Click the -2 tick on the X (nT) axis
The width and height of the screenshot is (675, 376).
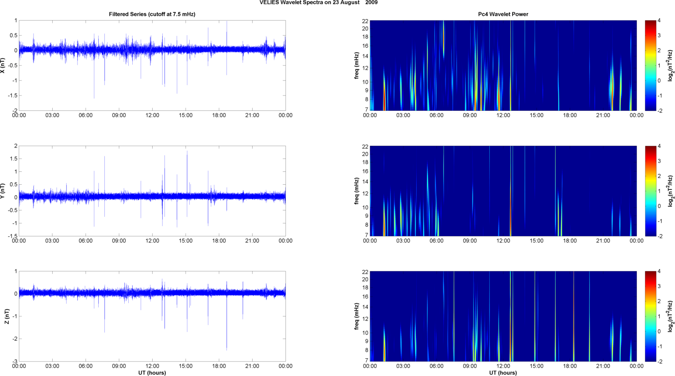(15, 110)
